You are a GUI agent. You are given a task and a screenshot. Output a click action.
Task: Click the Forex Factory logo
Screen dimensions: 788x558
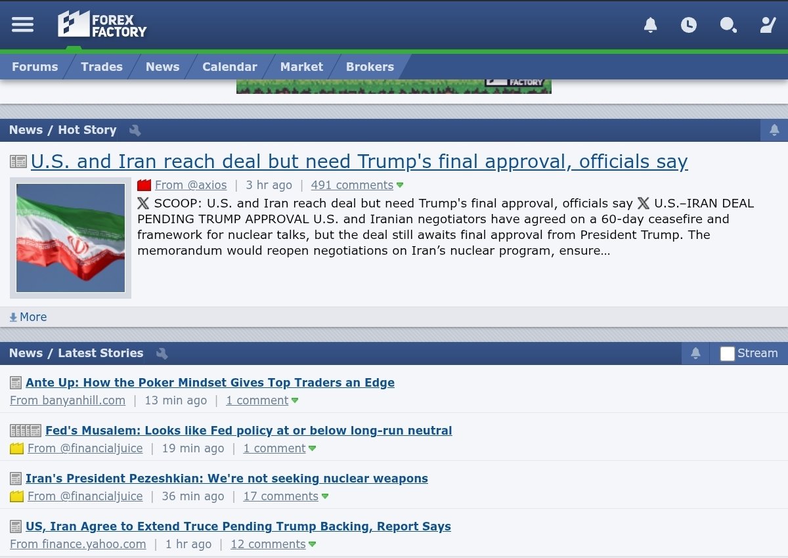click(x=102, y=24)
